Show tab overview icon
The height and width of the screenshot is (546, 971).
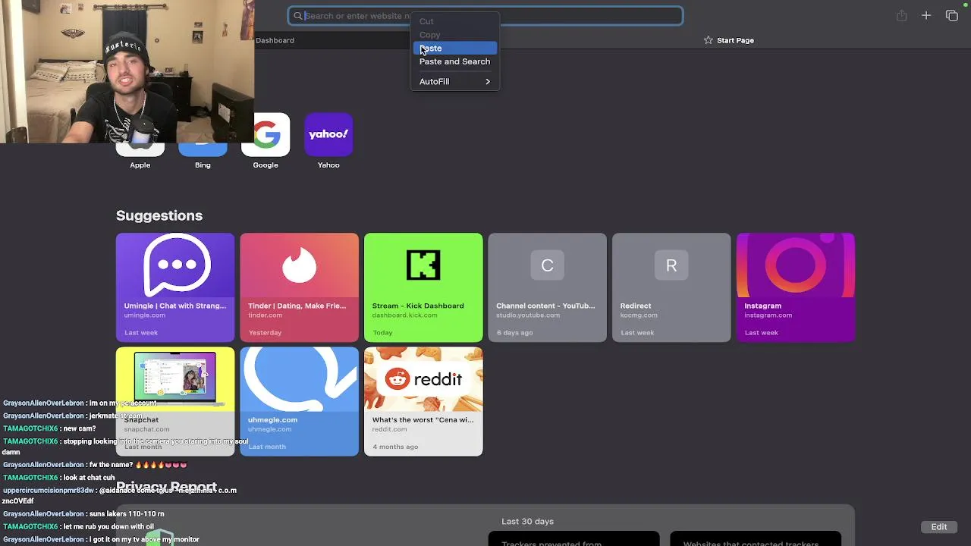(952, 16)
